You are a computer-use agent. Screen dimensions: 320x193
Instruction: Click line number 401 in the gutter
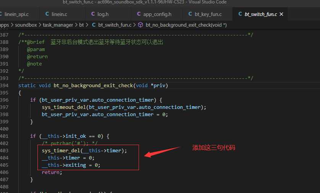point(4,136)
